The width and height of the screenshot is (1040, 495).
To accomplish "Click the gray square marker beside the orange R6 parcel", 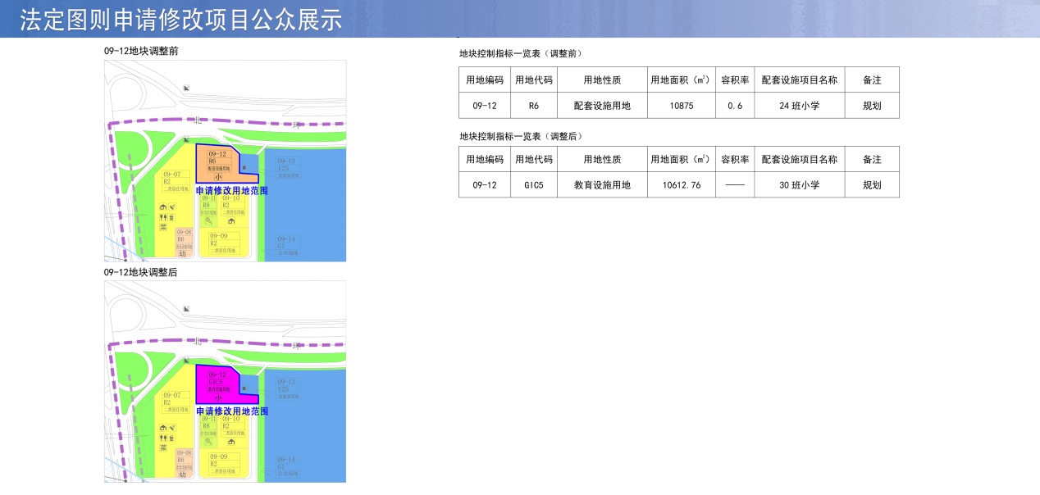I will [244, 168].
